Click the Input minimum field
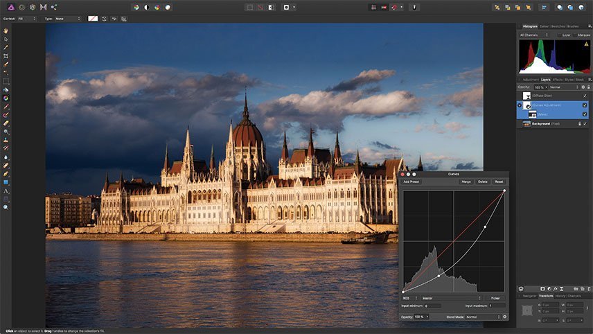The height and width of the screenshot is (334, 593). click(x=432, y=306)
